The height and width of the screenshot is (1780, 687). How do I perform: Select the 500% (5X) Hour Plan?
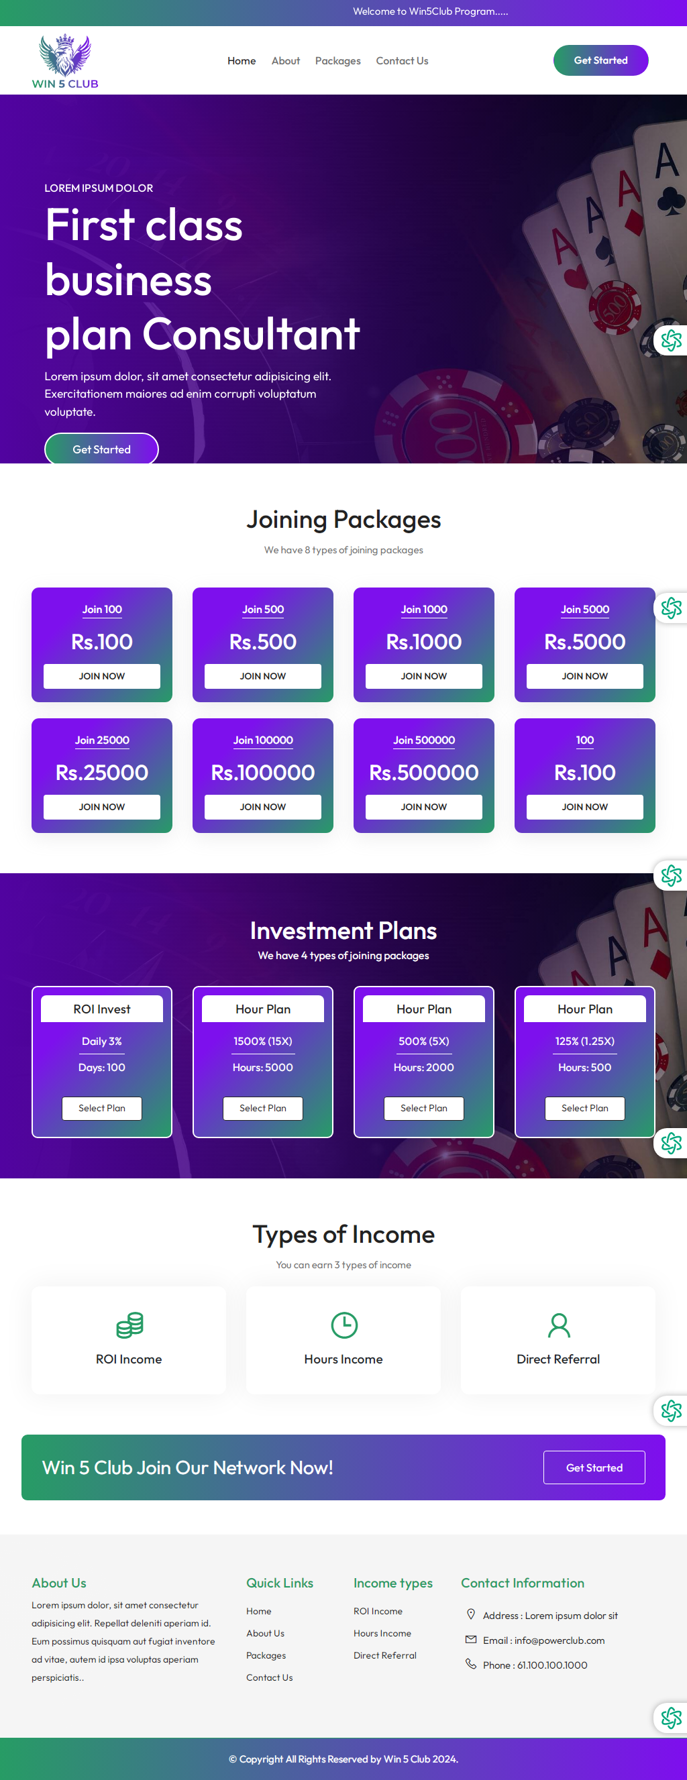pos(424,1108)
